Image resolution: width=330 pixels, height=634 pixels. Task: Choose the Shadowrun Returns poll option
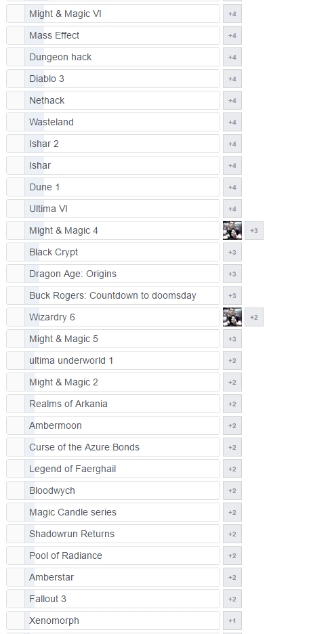point(113,534)
